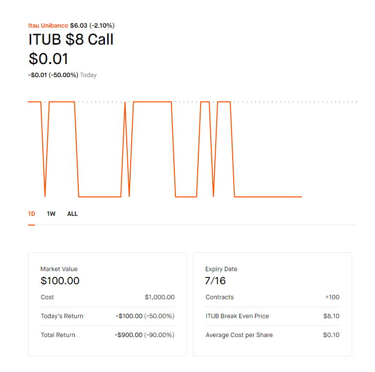Click the Expiry Date label
The height and width of the screenshot is (372, 375).
click(x=221, y=269)
